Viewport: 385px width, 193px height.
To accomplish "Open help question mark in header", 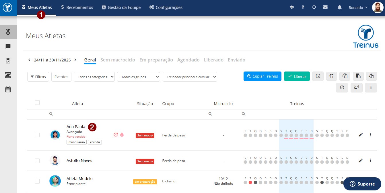I will 303,7.
